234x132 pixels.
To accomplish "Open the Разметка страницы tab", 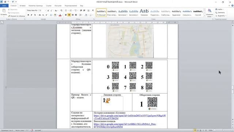I will pyautogui.click(x=36, y=6).
